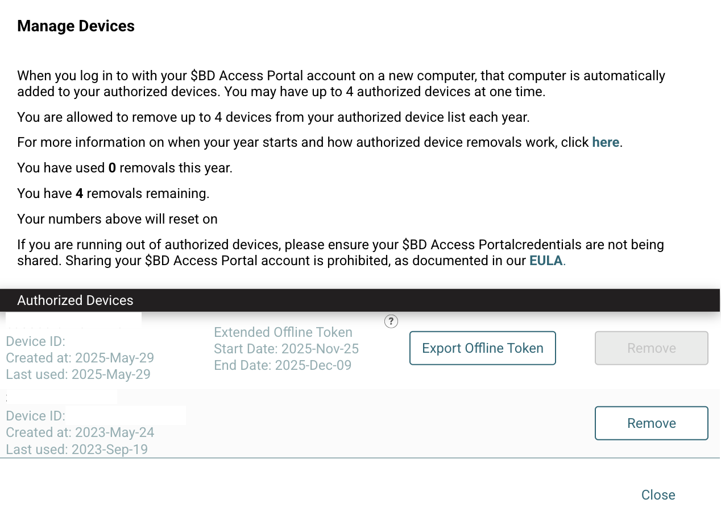Close the Manage Devices dialog
The image size is (721, 528).
[658, 495]
